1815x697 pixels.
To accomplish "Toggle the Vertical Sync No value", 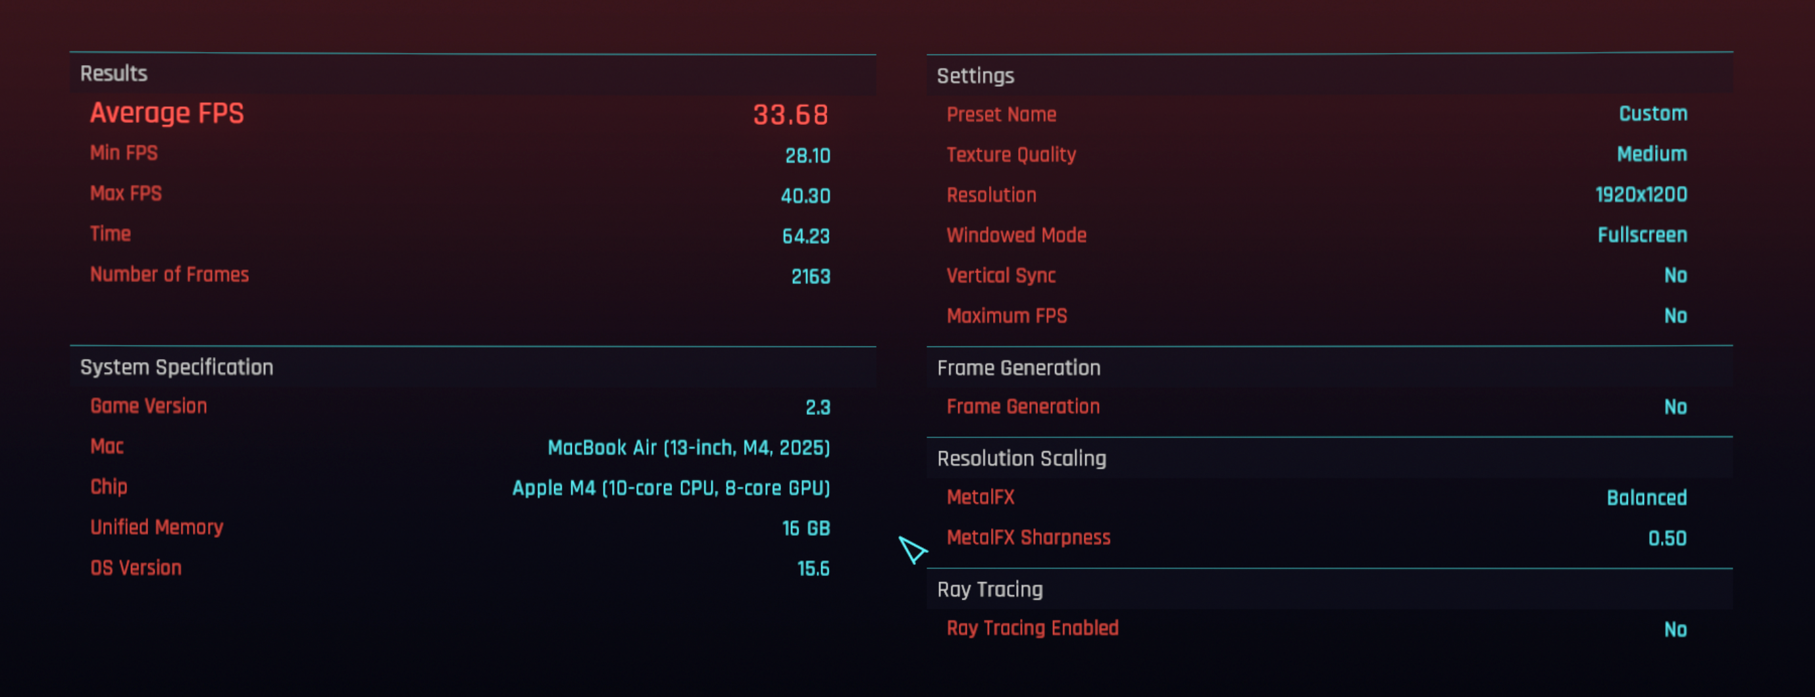I will 1675,276.
